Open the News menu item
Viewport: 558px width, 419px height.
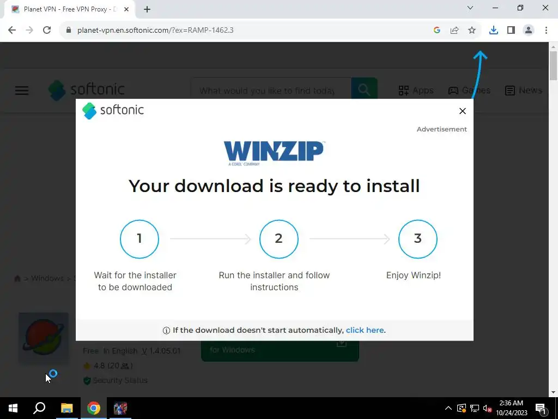tap(524, 91)
